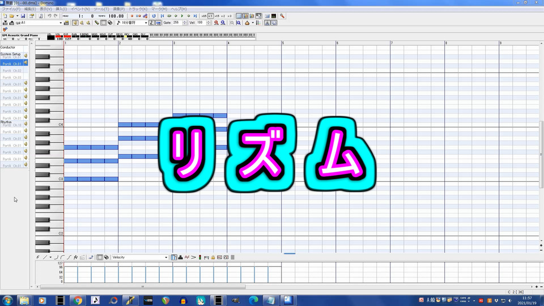The height and width of the screenshot is (306, 544).
Task: Zoom out with the blue magnifier
Action: point(223,23)
